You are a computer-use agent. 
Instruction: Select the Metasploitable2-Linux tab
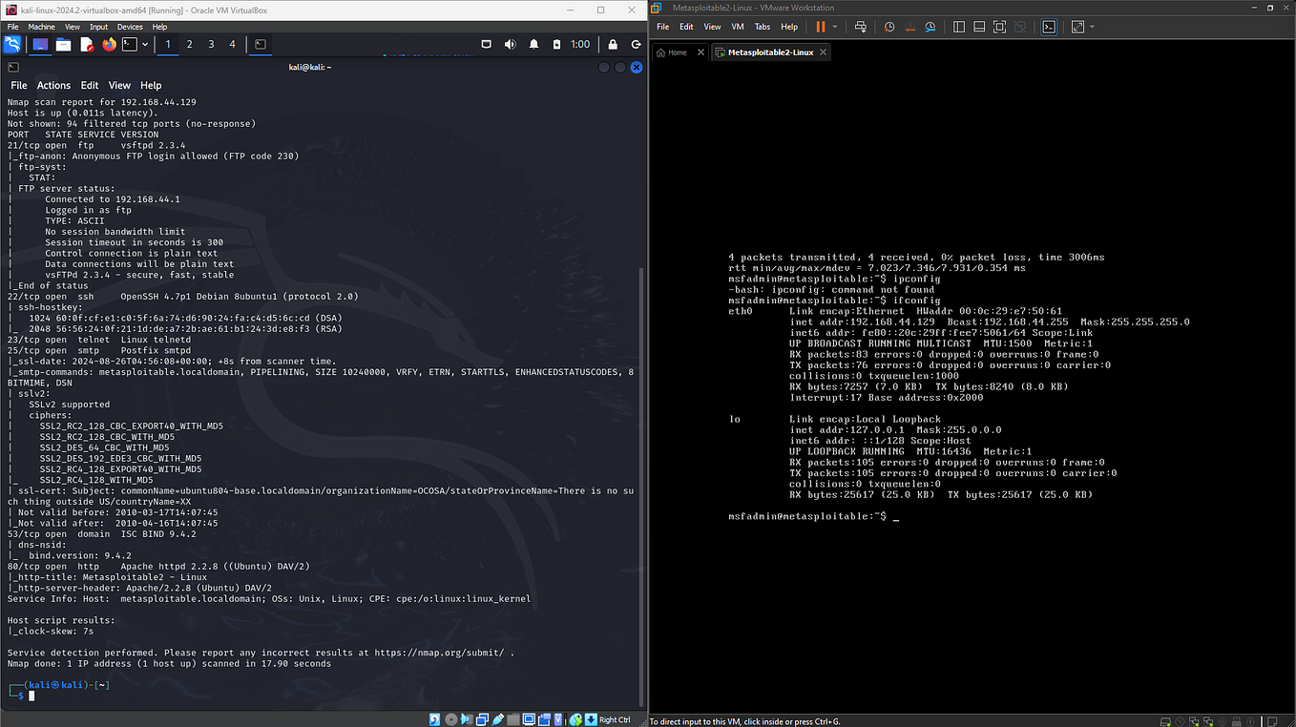[x=770, y=52]
